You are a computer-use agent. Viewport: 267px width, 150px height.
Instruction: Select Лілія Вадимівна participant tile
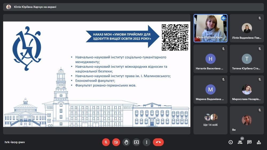(x=247, y=28)
